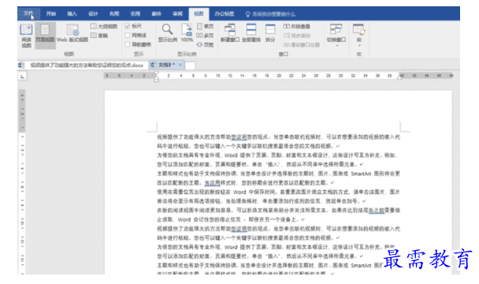The height and width of the screenshot is (284, 479).
Task: Toggle the 标尺 (Ruler) checkbox
Action: point(128,26)
